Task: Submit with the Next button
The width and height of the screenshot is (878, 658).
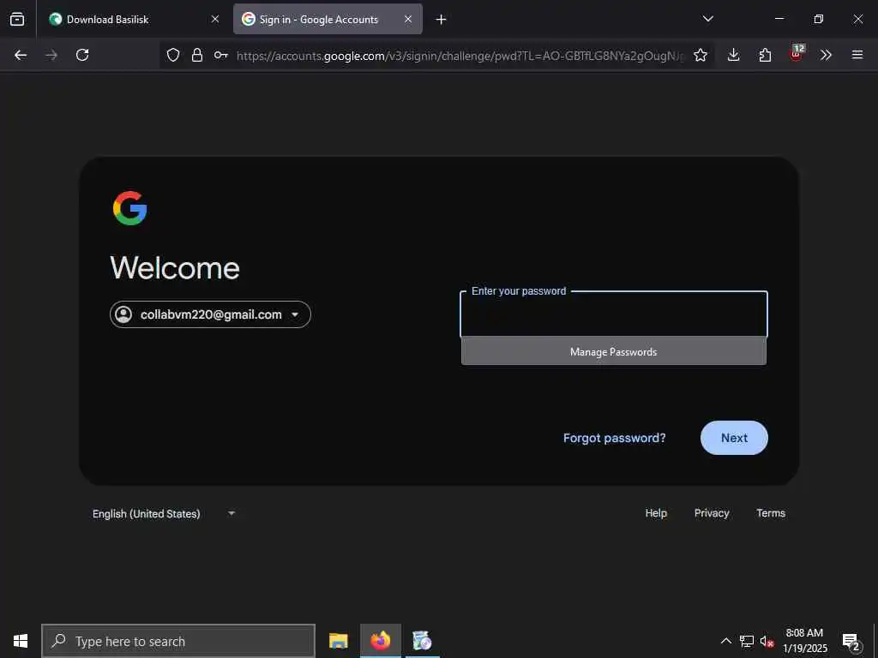Action: pos(734,438)
